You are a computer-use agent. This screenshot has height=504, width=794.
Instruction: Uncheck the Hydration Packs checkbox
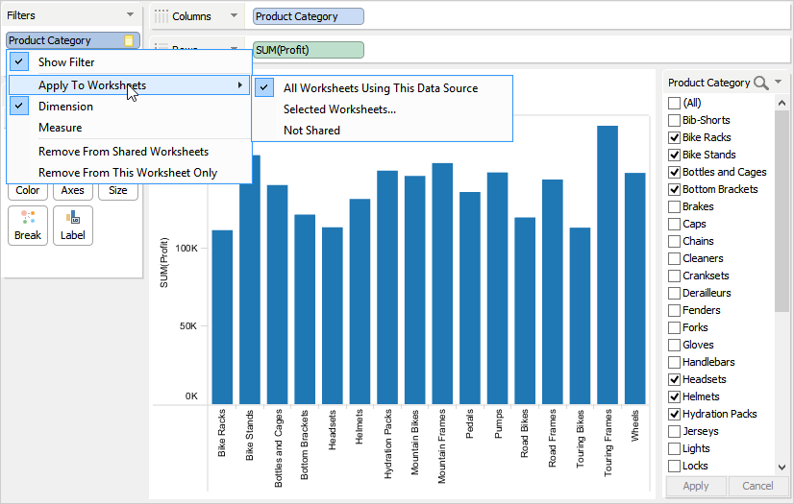[x=674, y=414]
